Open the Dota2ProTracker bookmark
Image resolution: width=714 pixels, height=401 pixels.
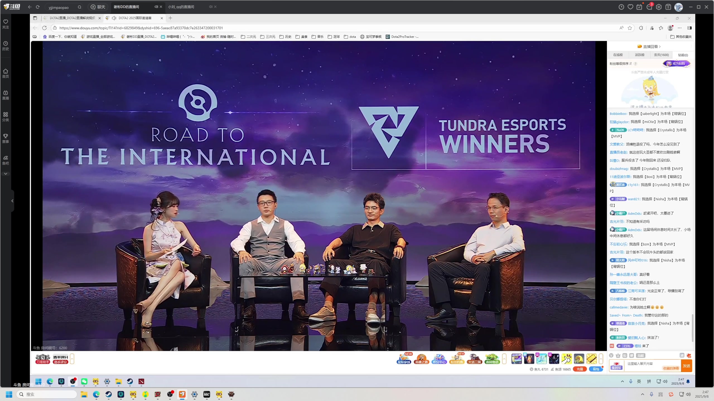click(x=402, y=37)
